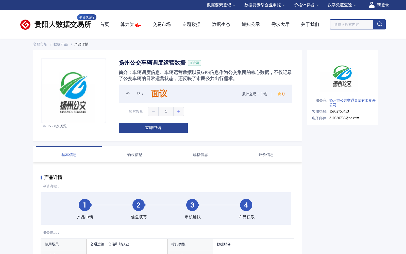Open the 交易市场 nav item
Screen dimensions: 406x254
(x=162, y=24)
